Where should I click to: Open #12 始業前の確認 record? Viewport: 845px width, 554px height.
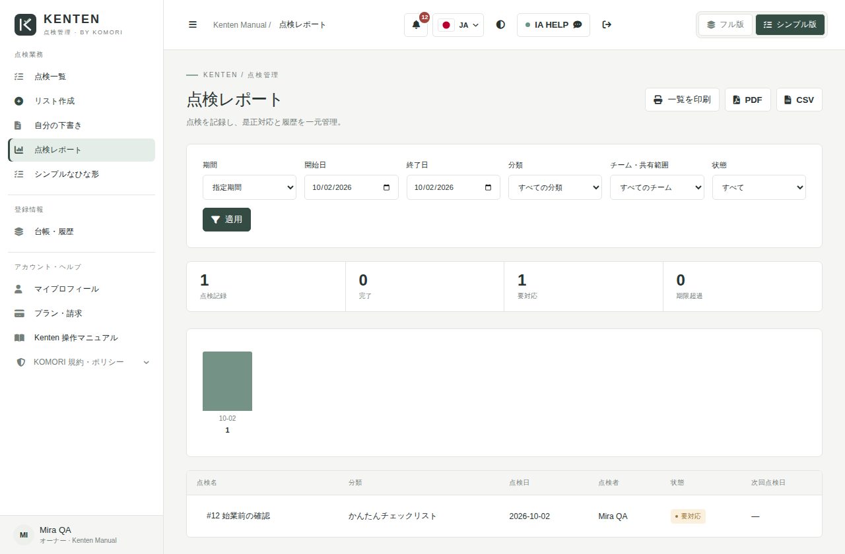[x=238, y=516]
